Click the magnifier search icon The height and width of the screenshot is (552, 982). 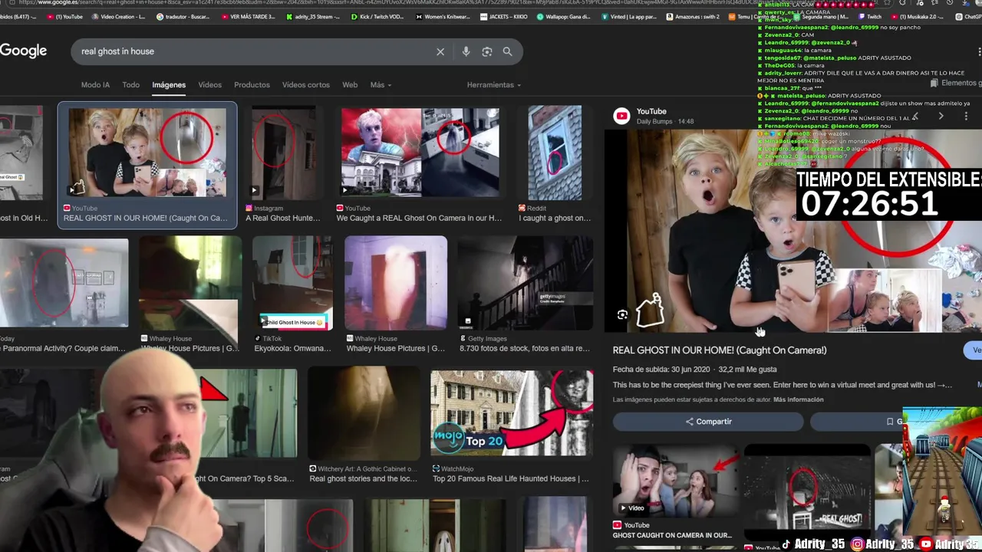(507, 51)
